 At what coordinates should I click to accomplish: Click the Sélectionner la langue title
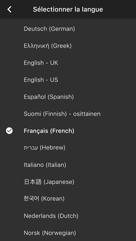[x=68, y=9]
